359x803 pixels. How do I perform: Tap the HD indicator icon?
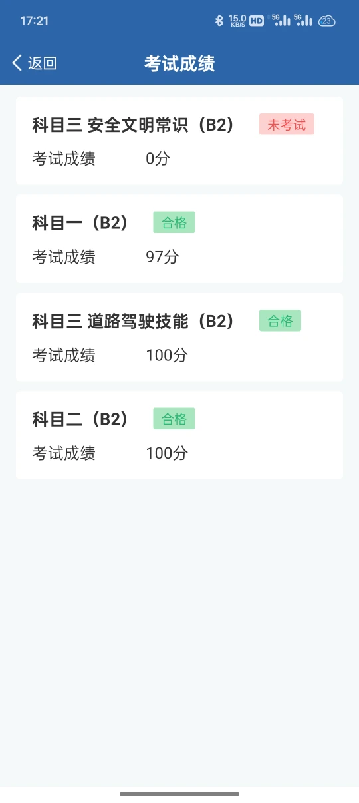(x=257, y=21)
